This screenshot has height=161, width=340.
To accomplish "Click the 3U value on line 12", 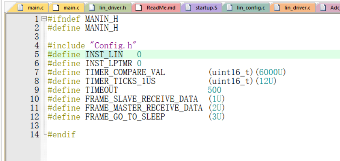I will click(x=217, y=117).
